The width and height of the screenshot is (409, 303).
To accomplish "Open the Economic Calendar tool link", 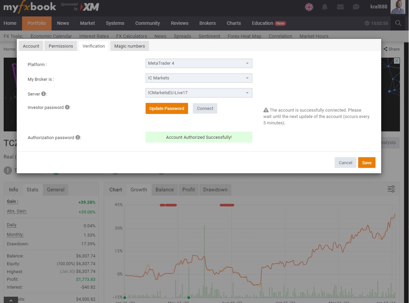I will pyautogui.click(x=51, y=36).
